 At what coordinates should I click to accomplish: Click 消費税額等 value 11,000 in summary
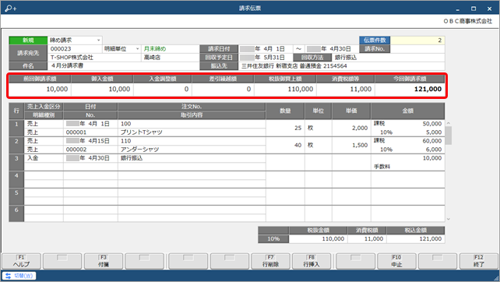(x=361, y=89)
